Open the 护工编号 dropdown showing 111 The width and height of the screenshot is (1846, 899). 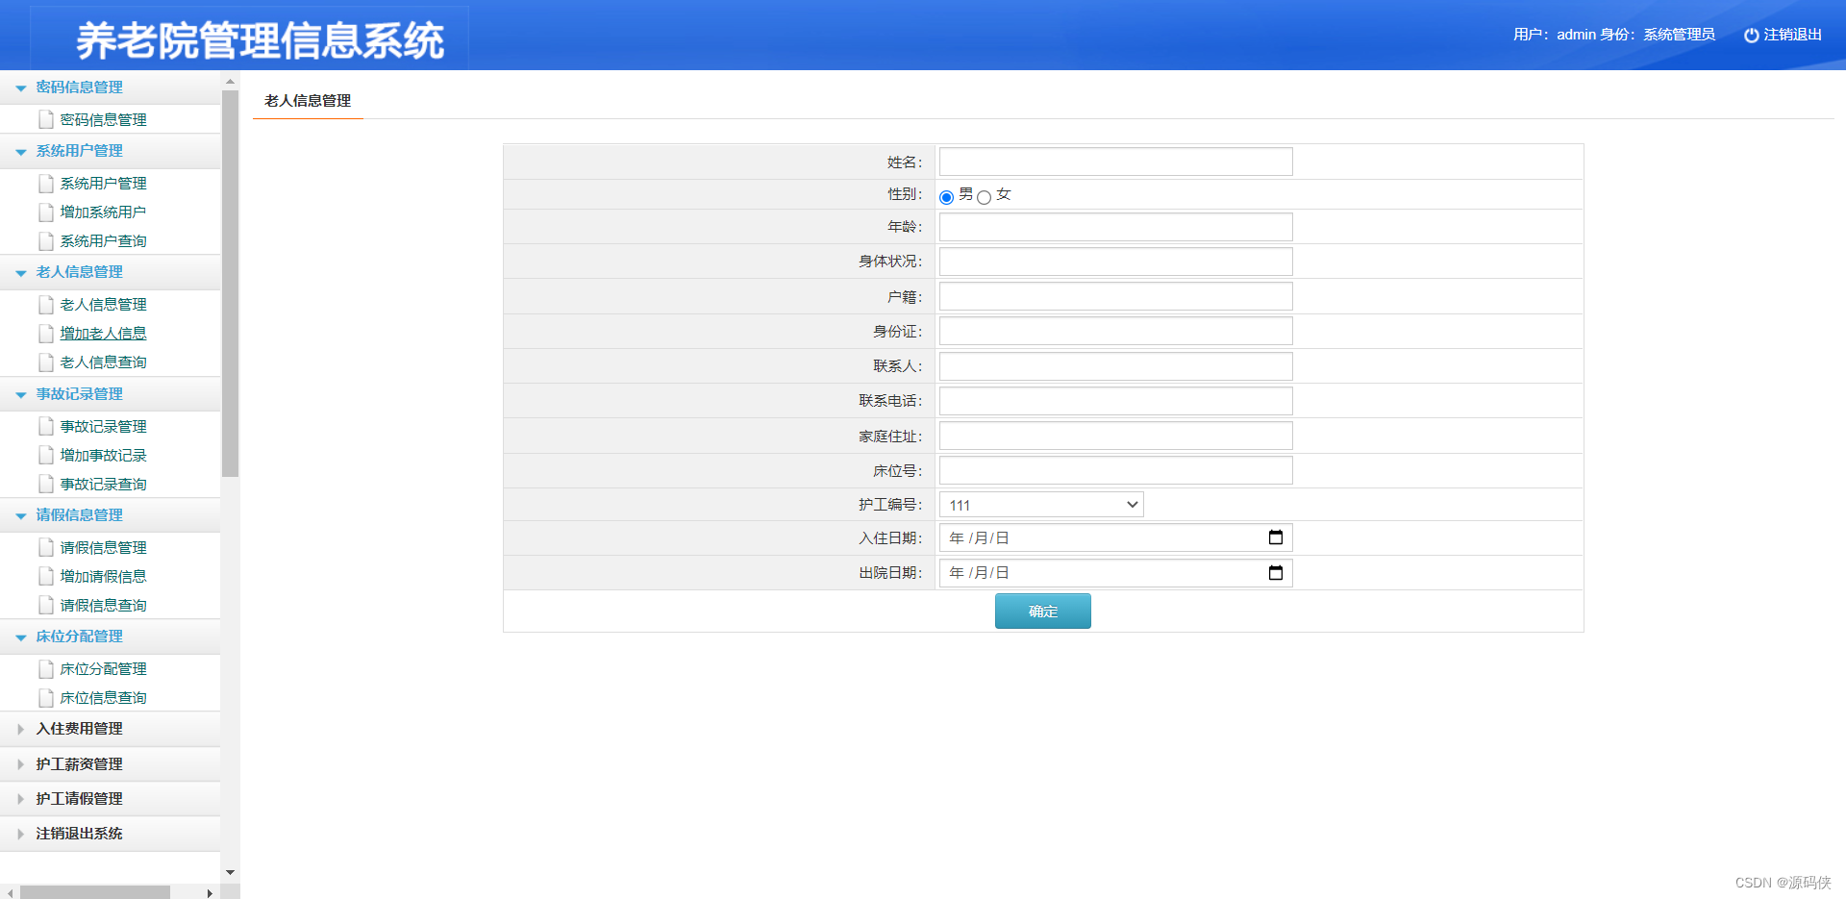1041,505
